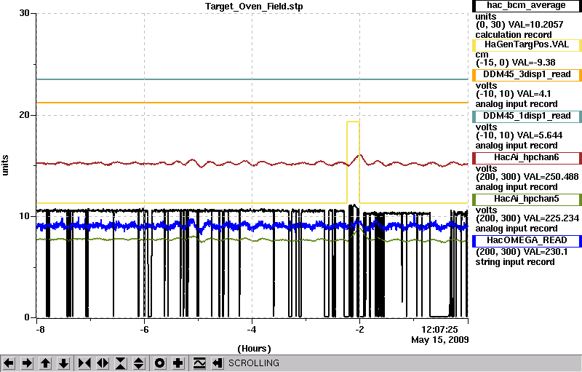Click the 'string input record' description text
Viewport: 582px width, 372px height.
coord(515,262)
